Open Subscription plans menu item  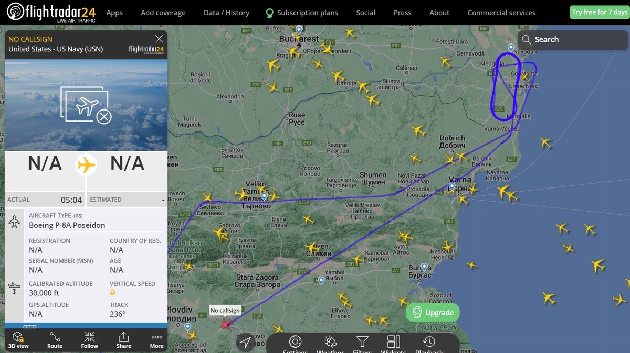coord(301,13)
